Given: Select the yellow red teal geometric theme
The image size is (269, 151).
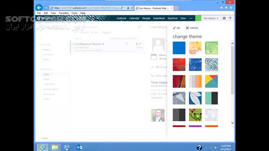Looking at the screenshot, I should (x=211, y=81).
